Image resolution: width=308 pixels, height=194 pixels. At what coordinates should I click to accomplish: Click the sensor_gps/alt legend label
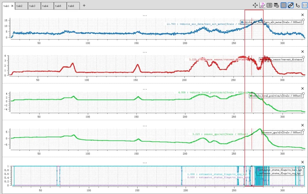283,133
